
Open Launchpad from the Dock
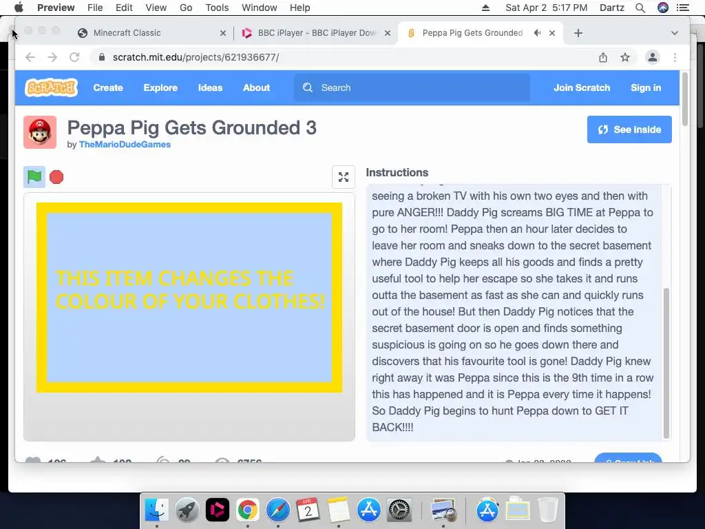click(x=187, y=510)
